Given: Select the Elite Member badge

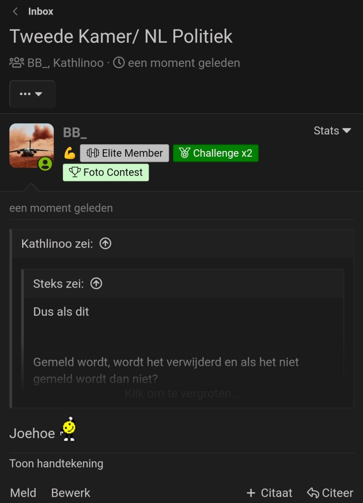Looking at the screenshot, I should [x=124, y=153].
